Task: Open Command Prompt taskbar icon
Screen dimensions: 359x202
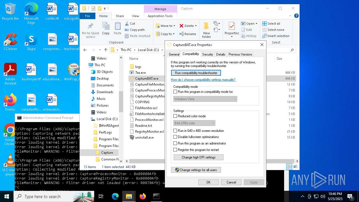Action: coord(156,196)
